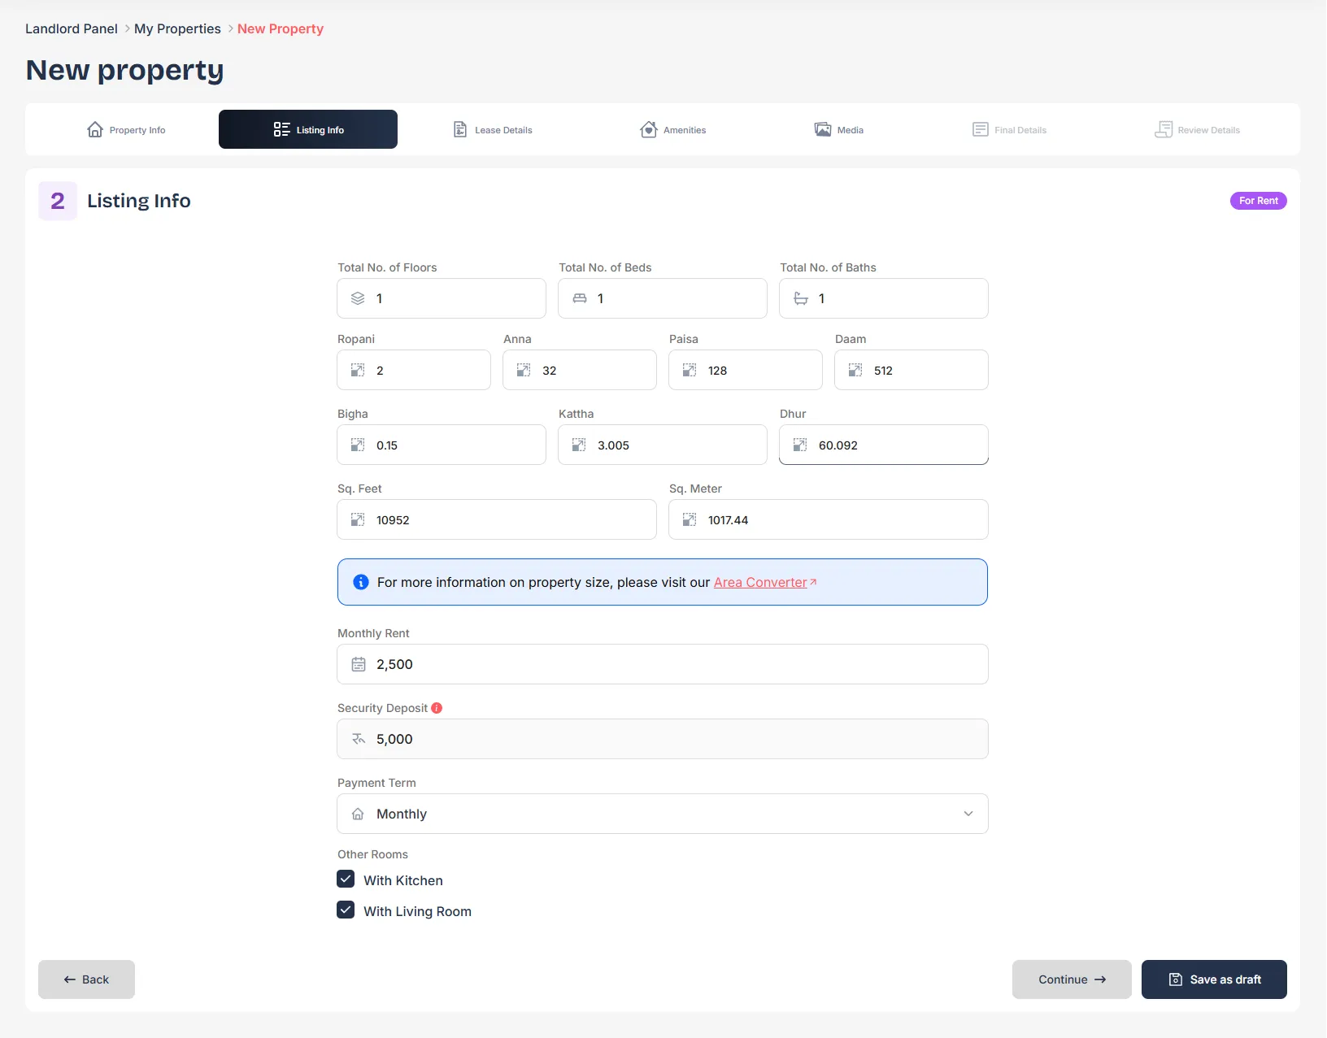The height and width of the screenshot is (1038, 1327).
Task: Click the home icon in Payment Term
Action: pyautogui.click(x=358, y=814)
